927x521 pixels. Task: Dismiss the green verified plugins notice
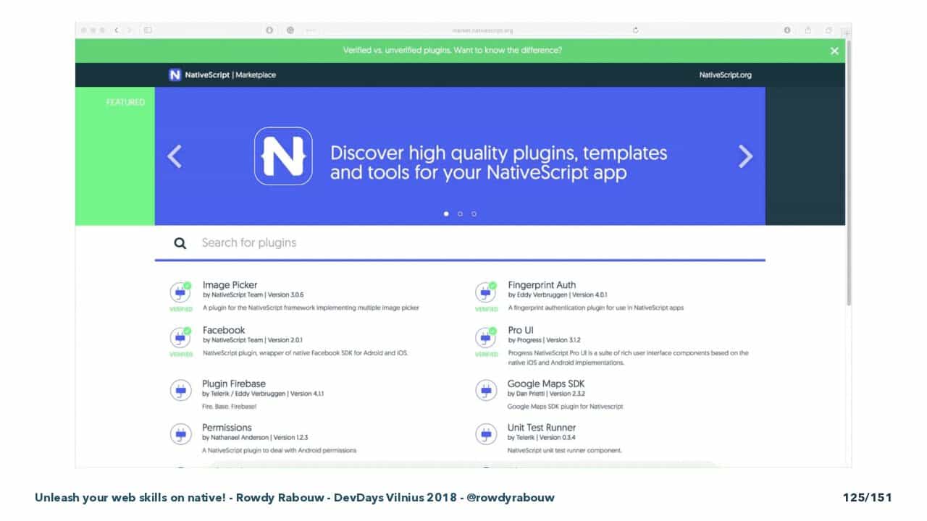(834, 51)
